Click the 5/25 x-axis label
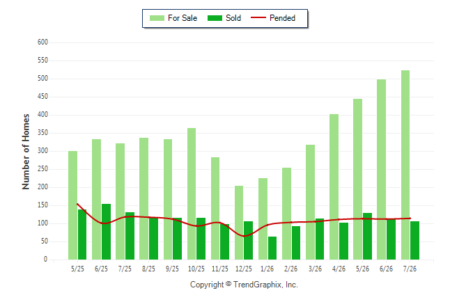Image resolution: width=450 pixels, height=302 pixels. pos(77,269)
